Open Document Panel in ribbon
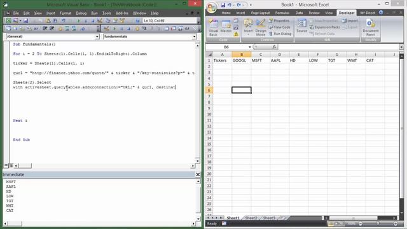The height and width of the screenshot is (229, 407). 371,27
